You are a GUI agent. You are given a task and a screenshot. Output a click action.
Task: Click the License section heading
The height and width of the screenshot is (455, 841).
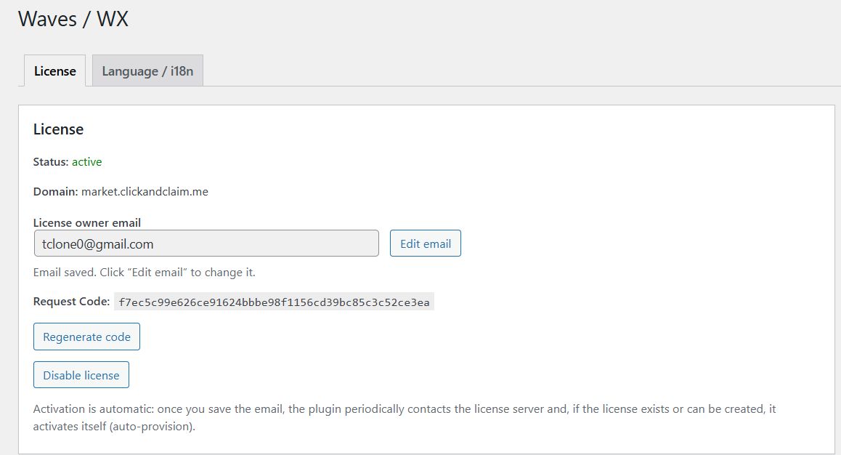(x=58, y=129)
